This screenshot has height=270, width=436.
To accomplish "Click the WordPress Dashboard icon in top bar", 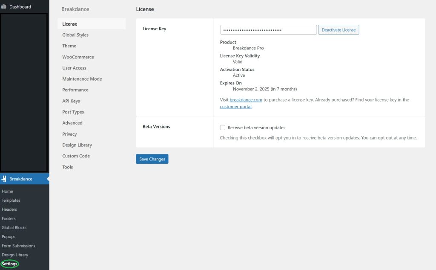I will point(3,6).
